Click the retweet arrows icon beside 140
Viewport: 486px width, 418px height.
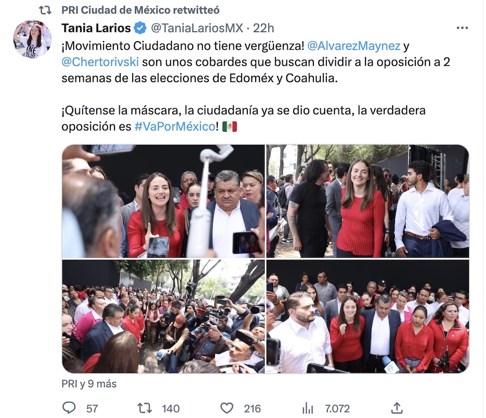[x=144, y=408]
